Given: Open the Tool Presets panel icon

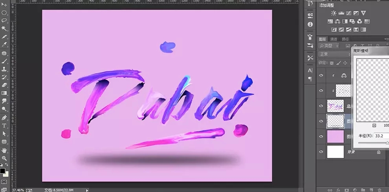Looking at the screenshot, I should (310, 58).
